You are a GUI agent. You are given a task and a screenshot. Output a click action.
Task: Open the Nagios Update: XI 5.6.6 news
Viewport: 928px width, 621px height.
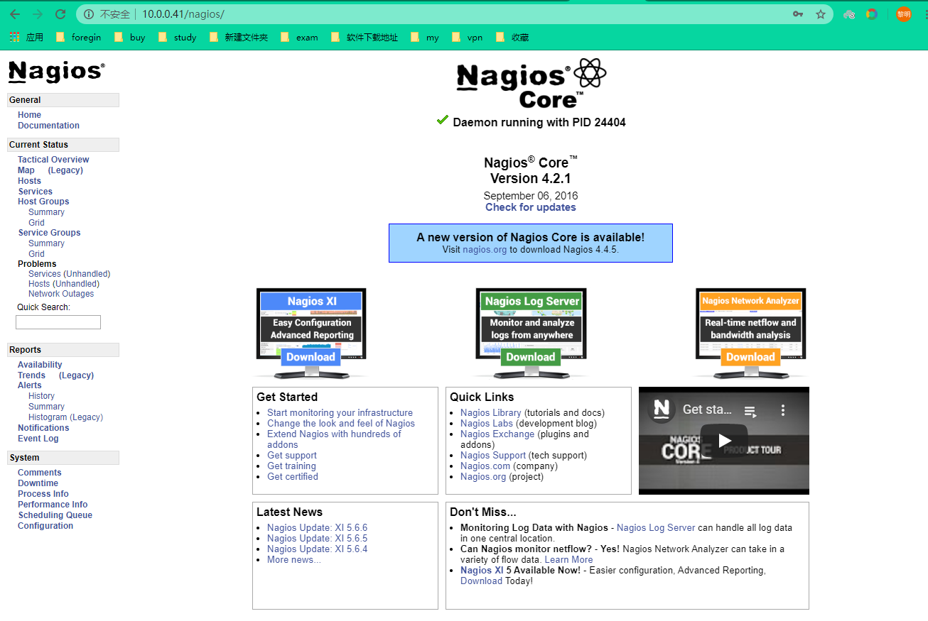(318, 528)
